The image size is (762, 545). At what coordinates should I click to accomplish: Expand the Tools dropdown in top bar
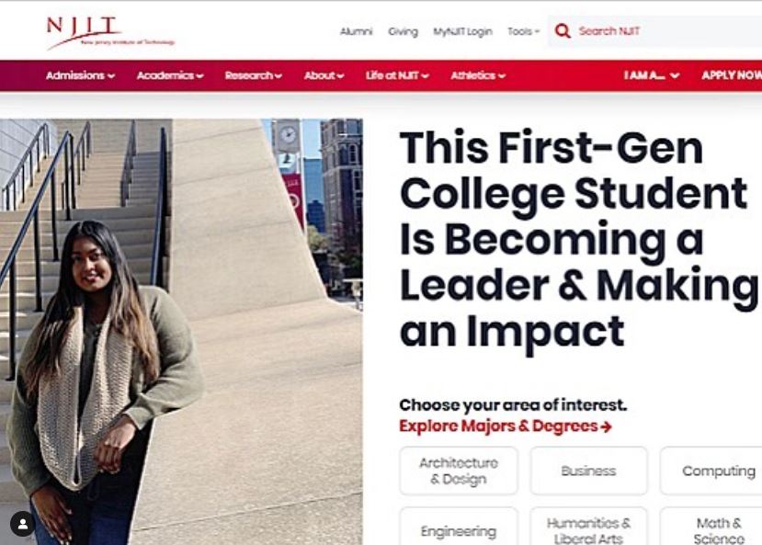click(523, 31)
